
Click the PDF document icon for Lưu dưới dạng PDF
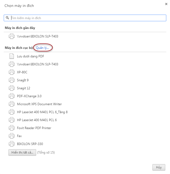[11, 56]
